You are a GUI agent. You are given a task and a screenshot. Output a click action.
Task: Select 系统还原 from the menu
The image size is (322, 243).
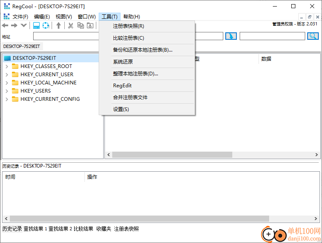[x=147, y=62]
